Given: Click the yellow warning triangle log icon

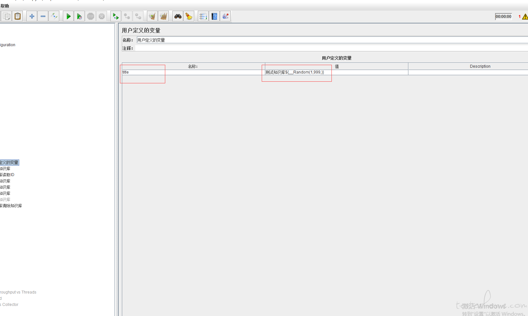Looking at the screenshot, I should click(525, 17).
